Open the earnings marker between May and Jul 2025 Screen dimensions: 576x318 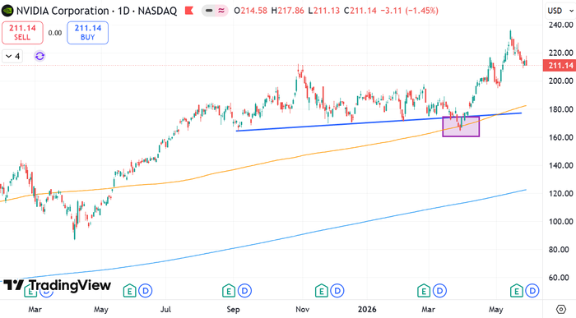point(129,291)
